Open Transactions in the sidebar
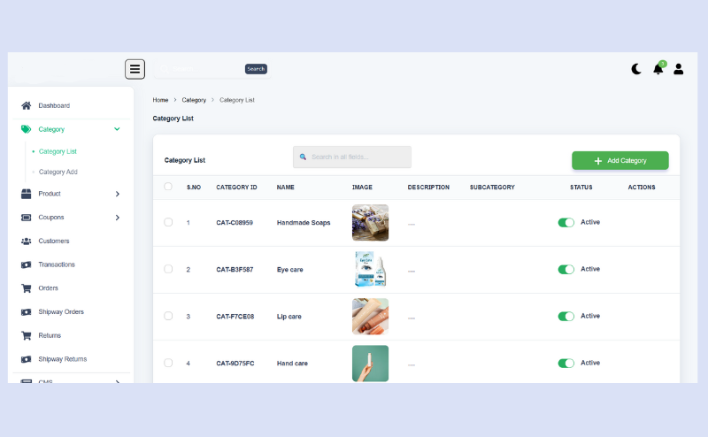Viewport: 708px width, 437px height. pyautogui.click(x=57, y=264)
